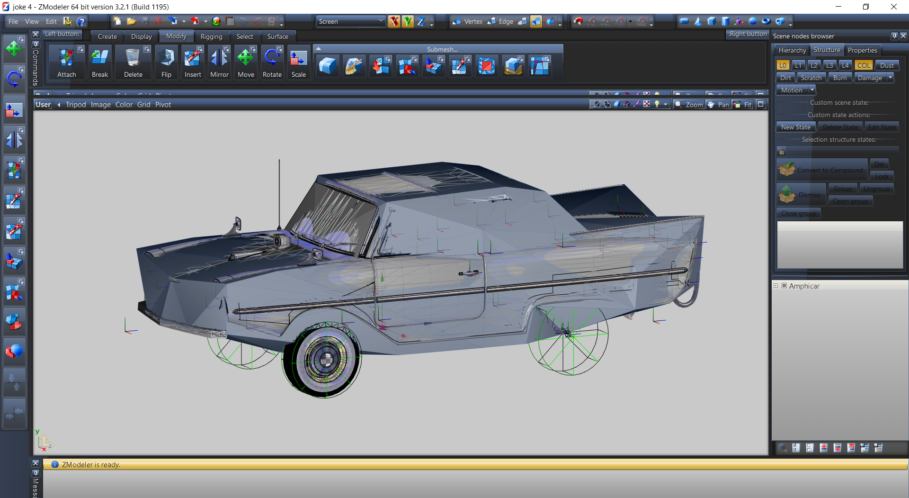
Task: Expand the Amphicar tree node
Action: tap(776, 286)
